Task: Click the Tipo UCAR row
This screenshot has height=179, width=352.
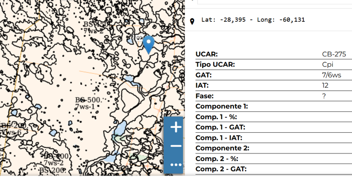Action: [x=274, y=65]
